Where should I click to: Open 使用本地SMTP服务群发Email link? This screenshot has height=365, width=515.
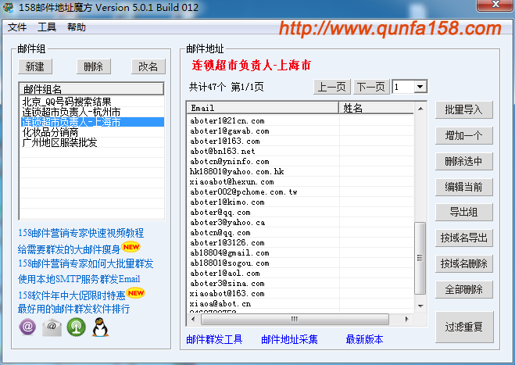[x=79, y=279]
